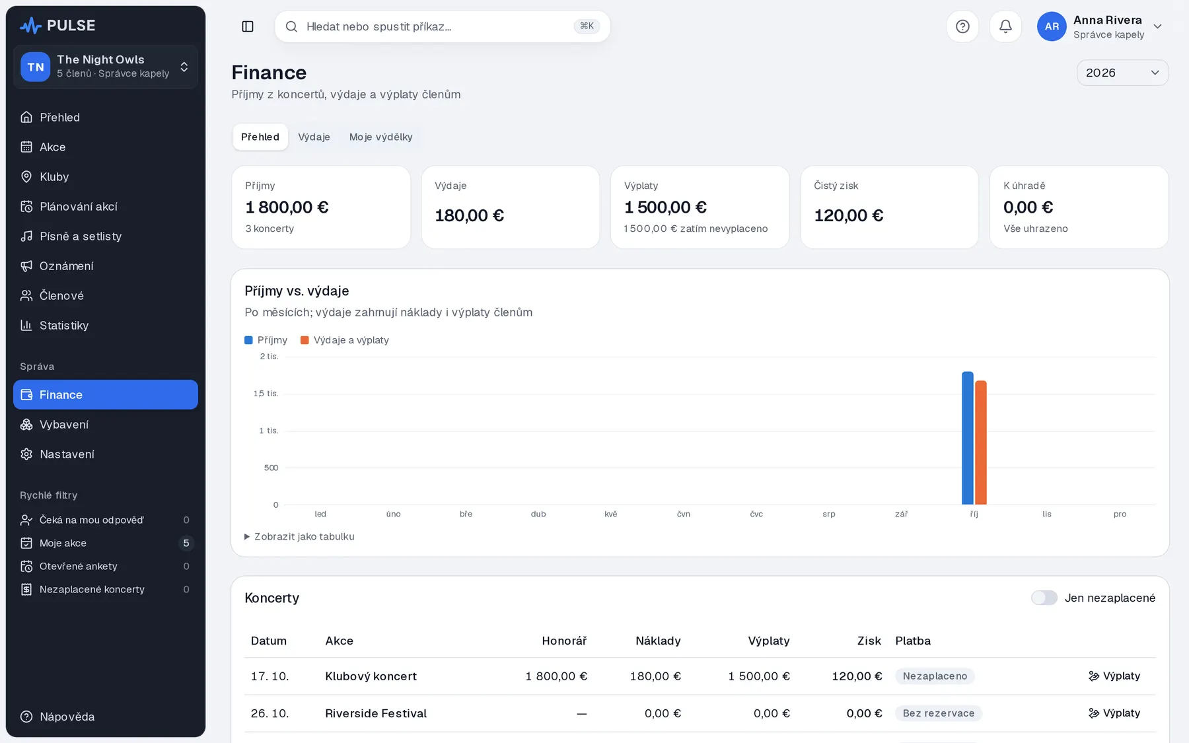Open Přehled via its home icon

26,117
